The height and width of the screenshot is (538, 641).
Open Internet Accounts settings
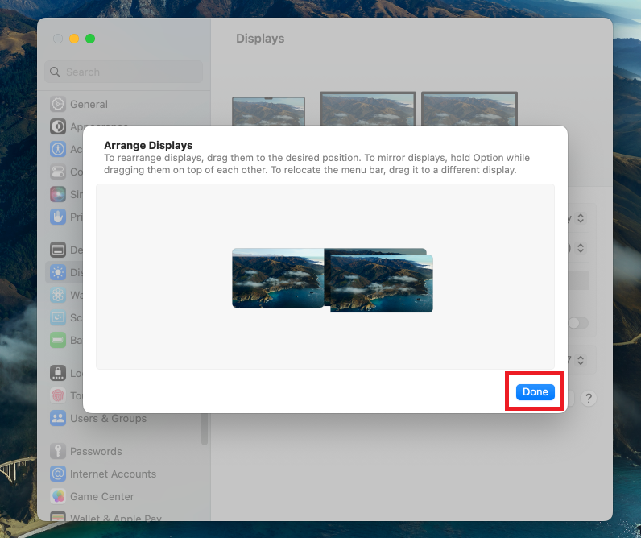pyautogui.click(x=113, y=474)
